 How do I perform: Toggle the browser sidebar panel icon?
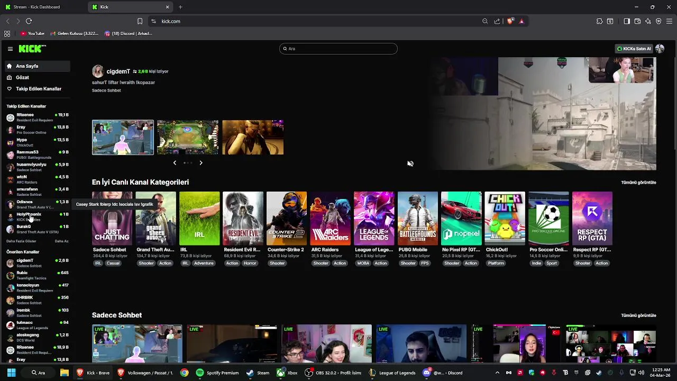[627, 21]
